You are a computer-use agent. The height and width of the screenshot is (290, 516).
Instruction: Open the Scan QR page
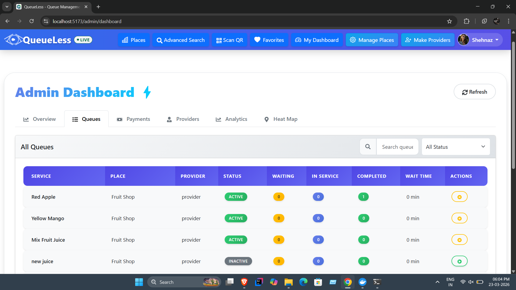click(230, 40)
